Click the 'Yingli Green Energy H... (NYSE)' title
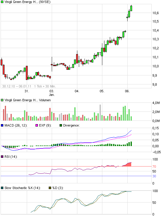The height and width of the screenshot is (217, 164). tap(27, 2)
